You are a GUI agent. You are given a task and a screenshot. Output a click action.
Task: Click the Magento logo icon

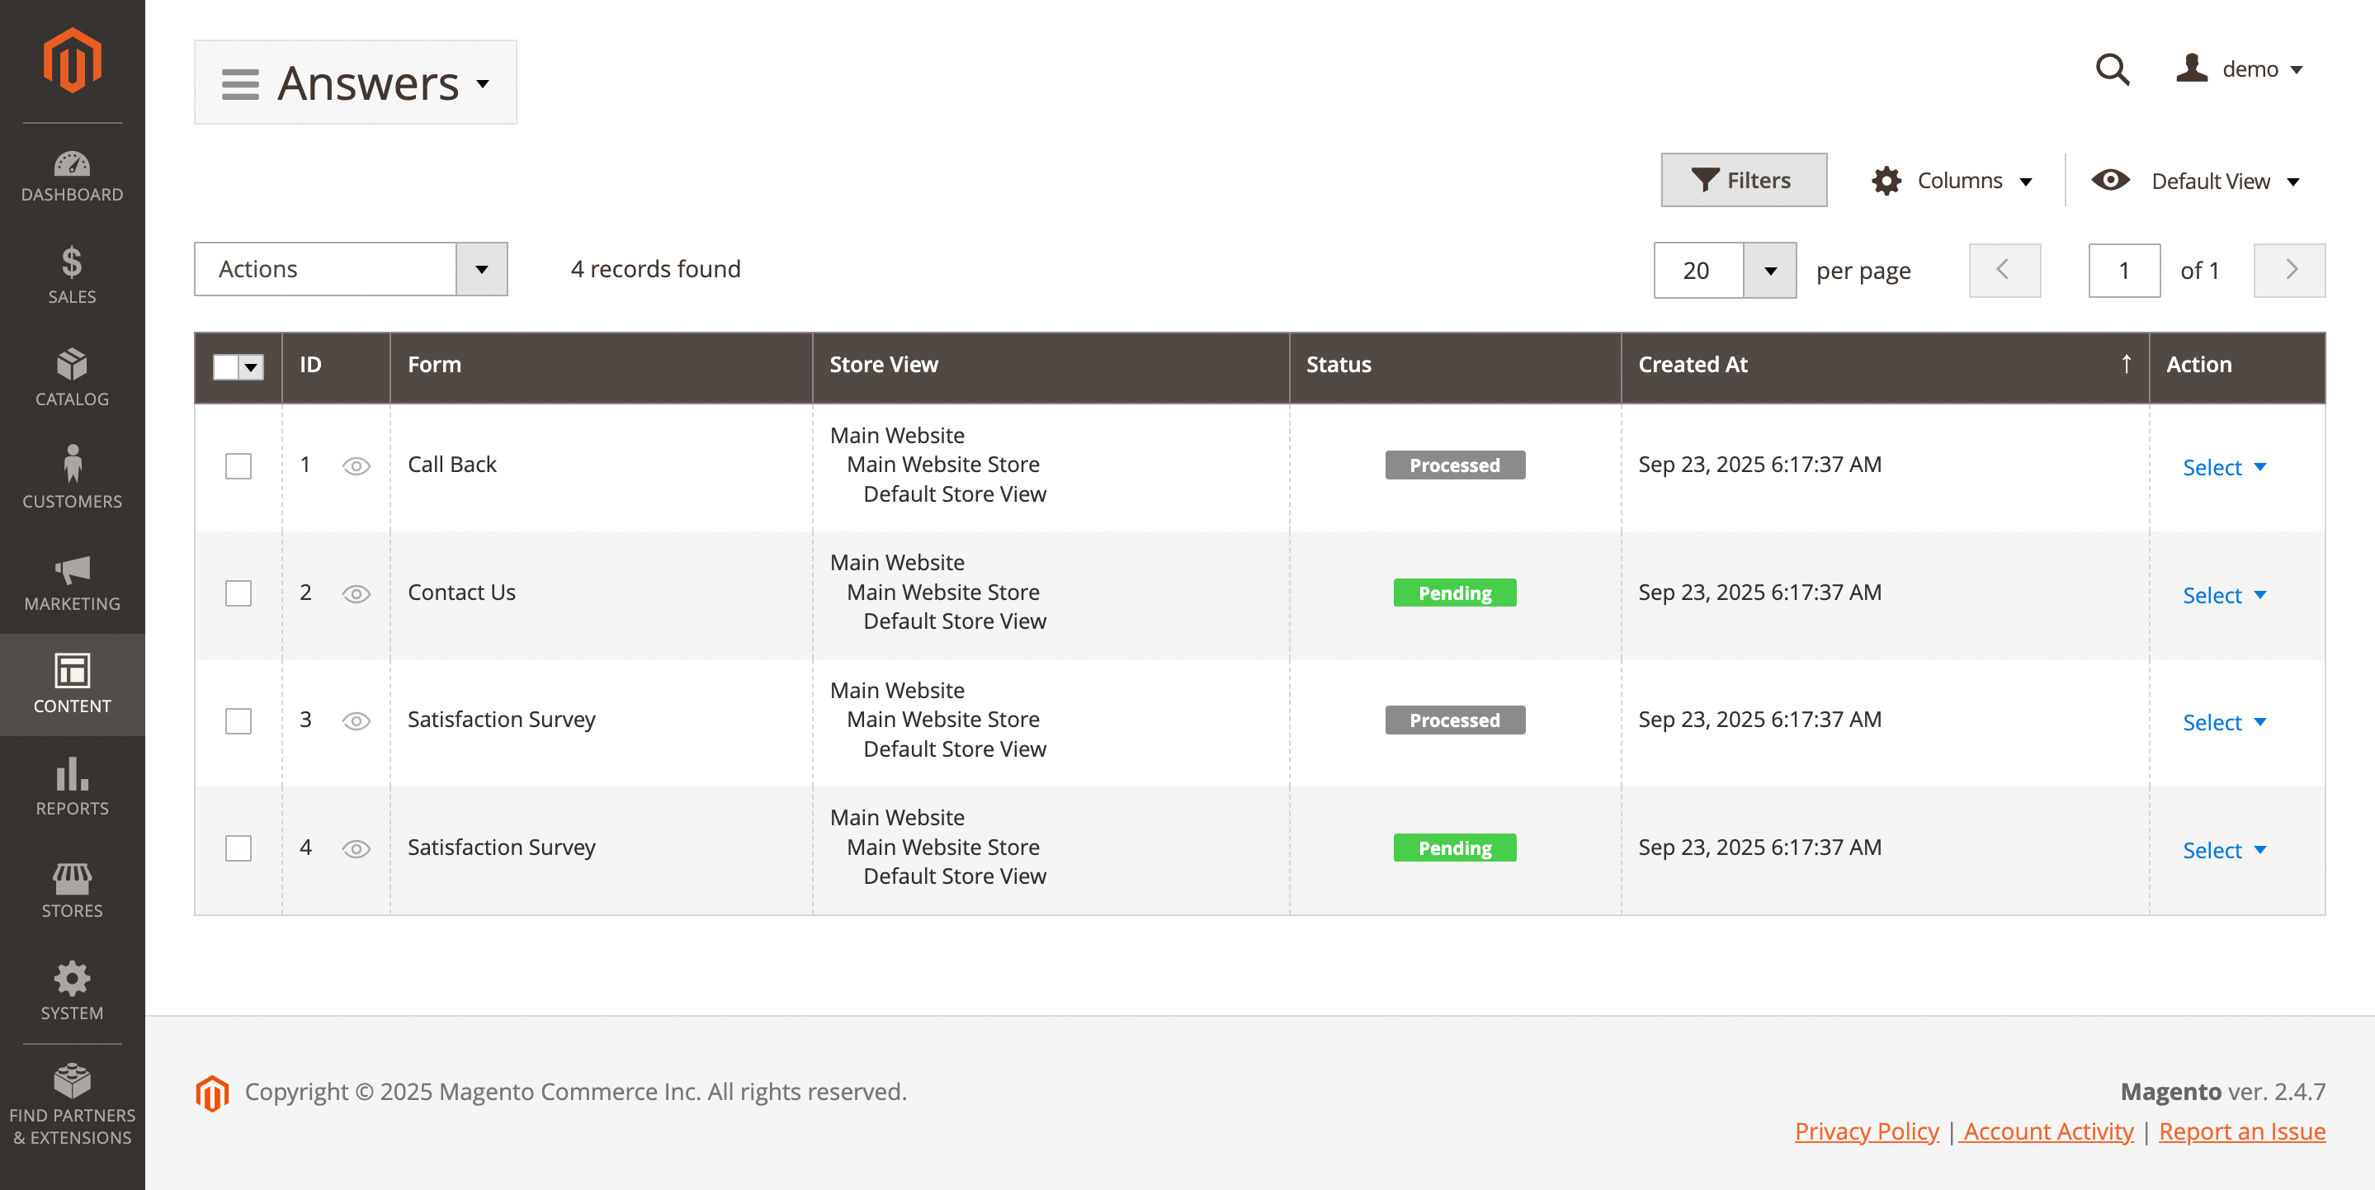coord(72,61)
